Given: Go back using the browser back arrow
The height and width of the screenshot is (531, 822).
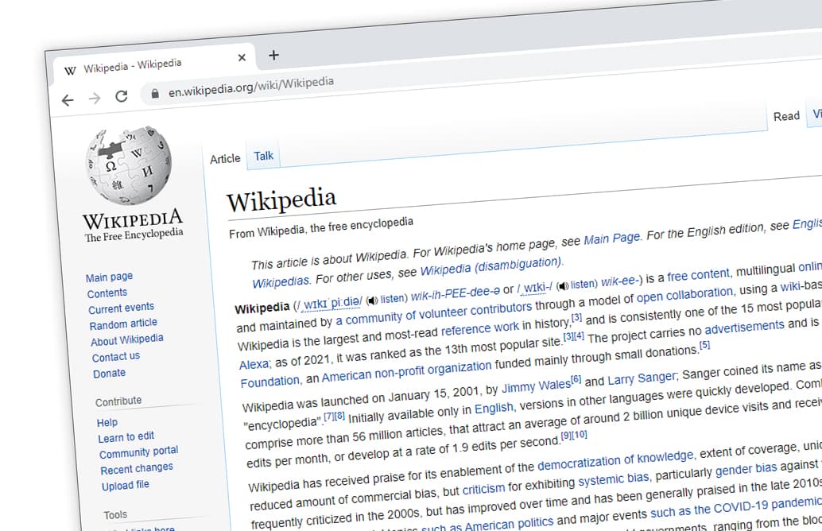Looking at the screenshot, I should [x=68, y=100].
